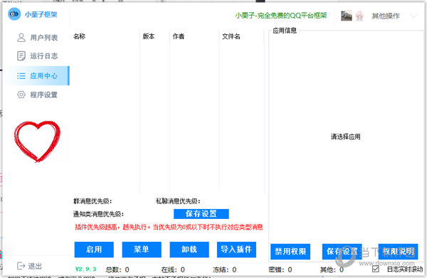This screenshot has width=427, height=278.
Task: Open the 其他操作 menu
Action: click(386, 16)
